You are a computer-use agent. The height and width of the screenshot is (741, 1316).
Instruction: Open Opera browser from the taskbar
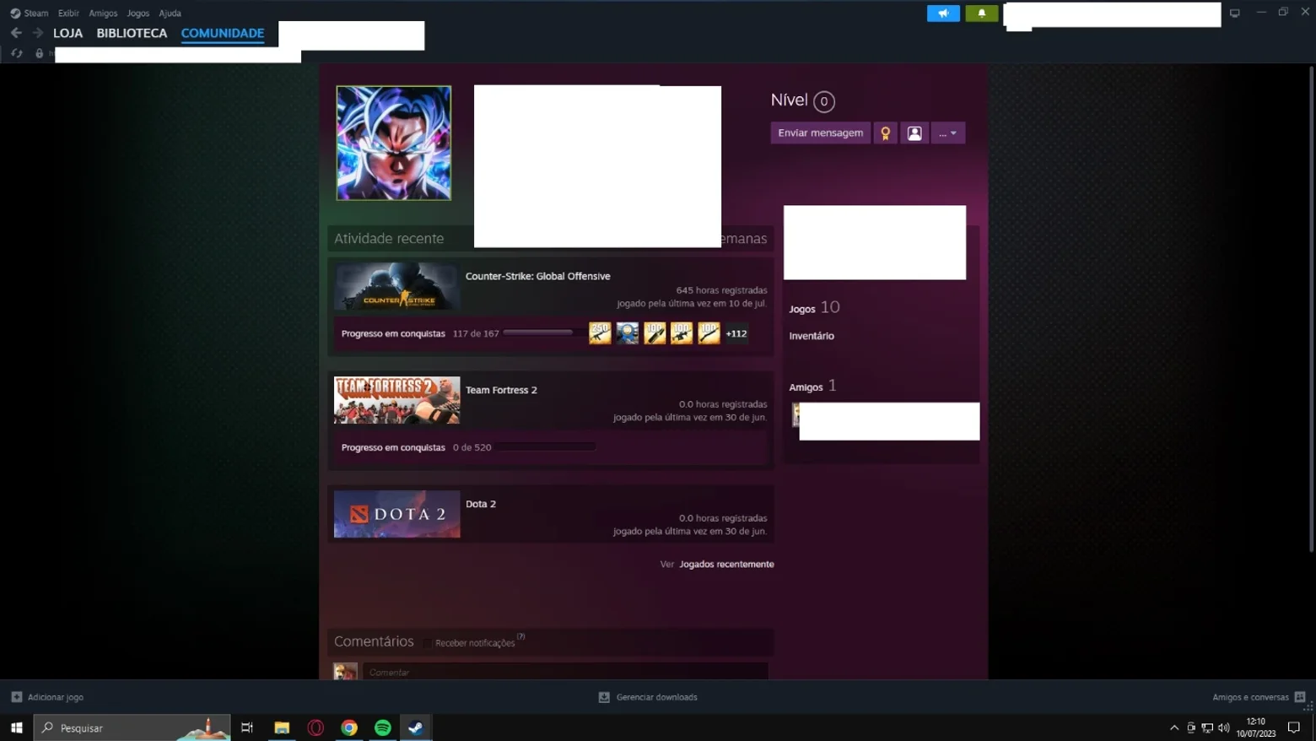click(x=316, y=727)
